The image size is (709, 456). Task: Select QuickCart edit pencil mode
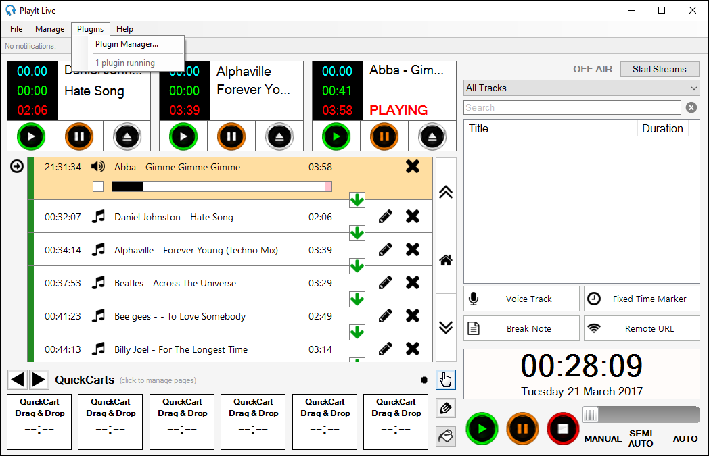point(446,408)
